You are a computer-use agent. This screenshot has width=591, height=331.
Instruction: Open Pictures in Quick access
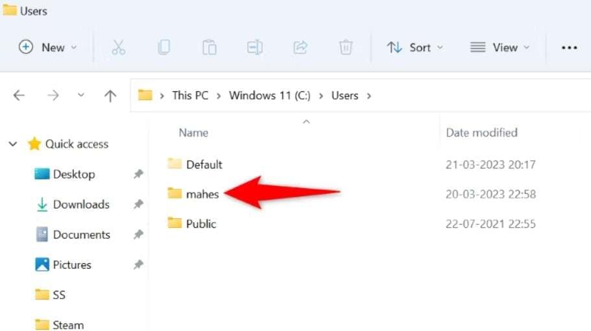(72, 265)
